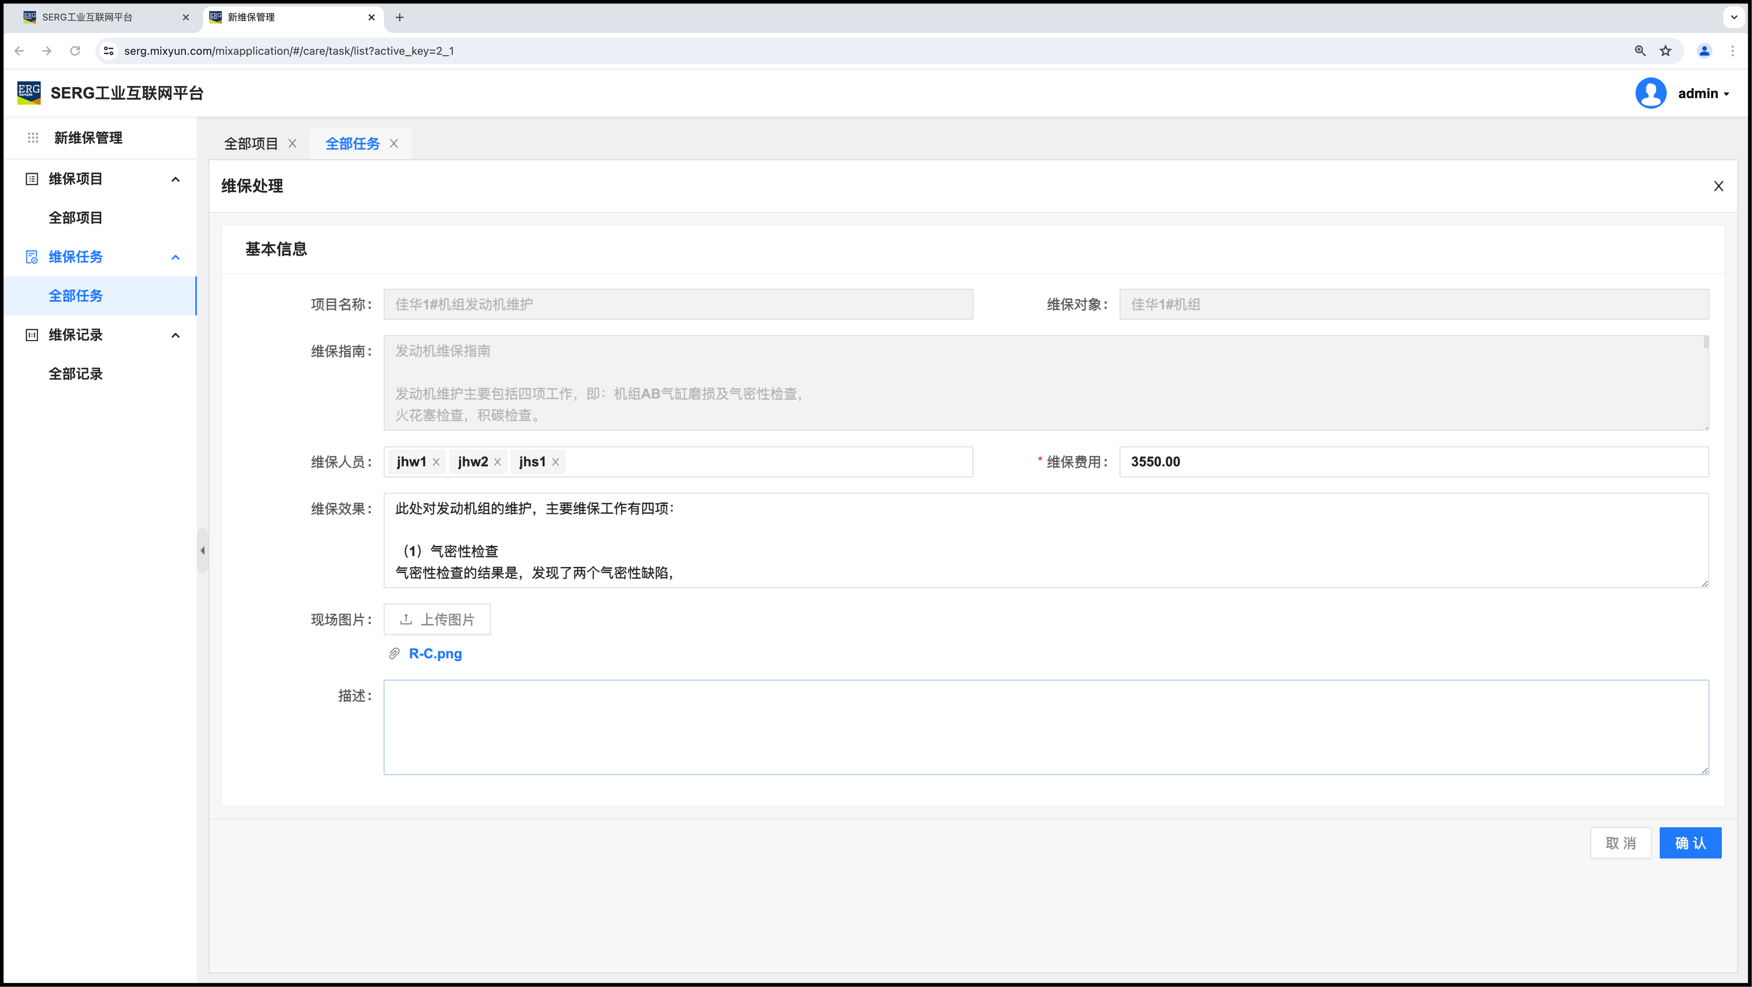Click into the 描述 text area

(x=1045, y=726)
